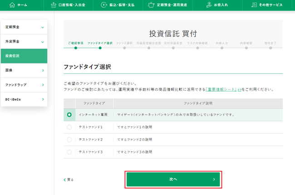295x195 pixels.
Task: Click the ファンドタイプ説明 column header
Action: [x=198, y=103]
